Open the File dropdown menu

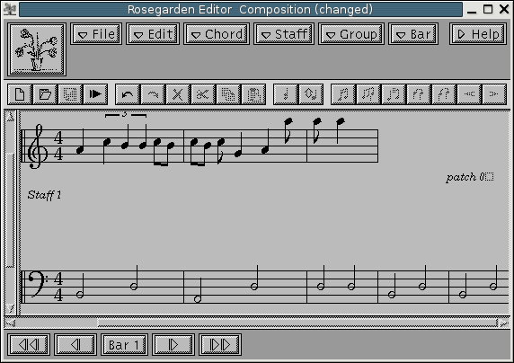point(96,34)
